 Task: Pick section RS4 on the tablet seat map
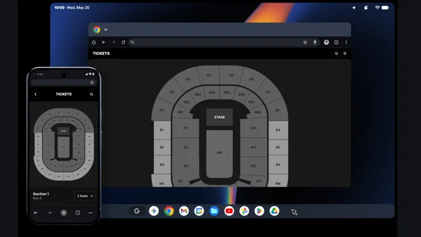point(212,92)
